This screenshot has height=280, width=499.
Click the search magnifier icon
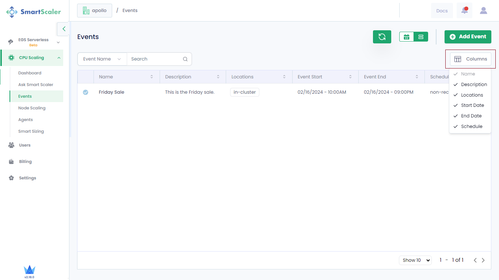185,59
